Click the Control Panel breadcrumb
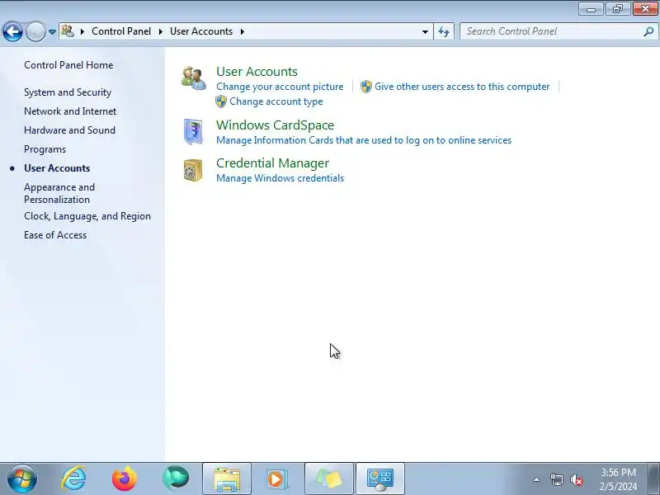This screenshot has width=660, height=495. point(121,31)
